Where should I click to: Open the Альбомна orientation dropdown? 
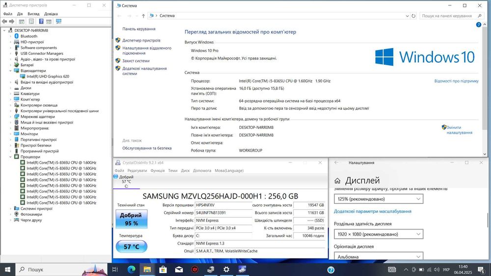coord(379,256)
